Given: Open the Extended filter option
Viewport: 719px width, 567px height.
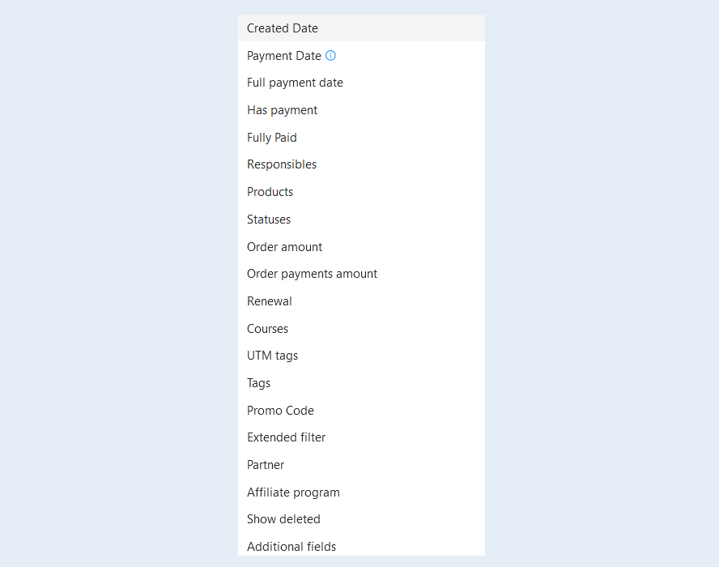Looking at the screenshot, I should pyautogui.click(x=361, y=437).
